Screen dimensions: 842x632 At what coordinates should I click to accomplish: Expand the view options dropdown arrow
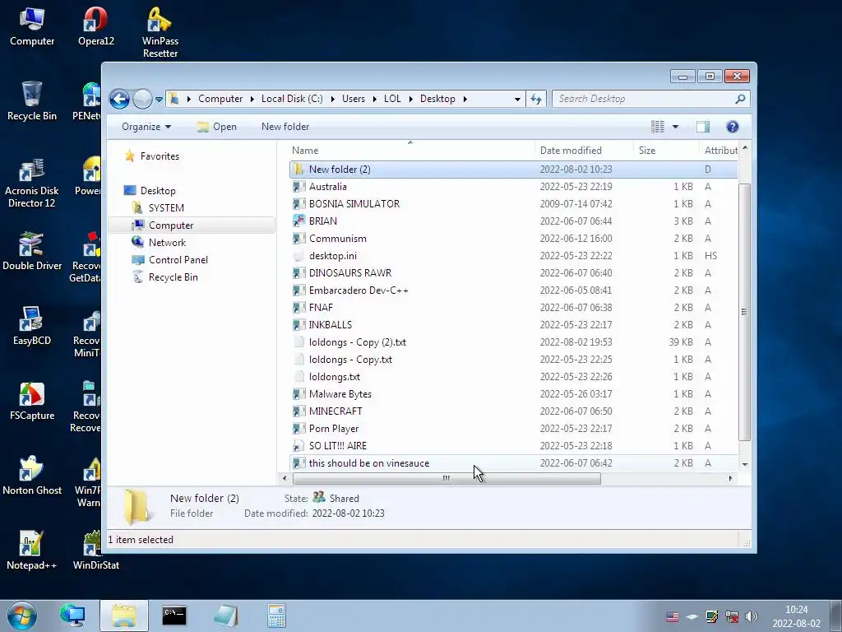pos(675,127)
